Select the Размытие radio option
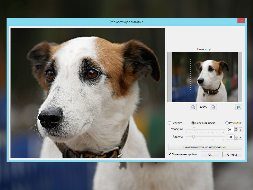 point(227,123)
